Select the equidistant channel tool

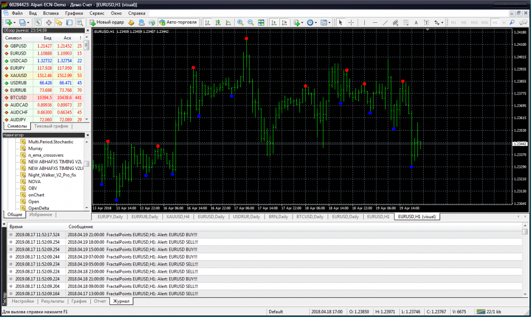(395, 22)
